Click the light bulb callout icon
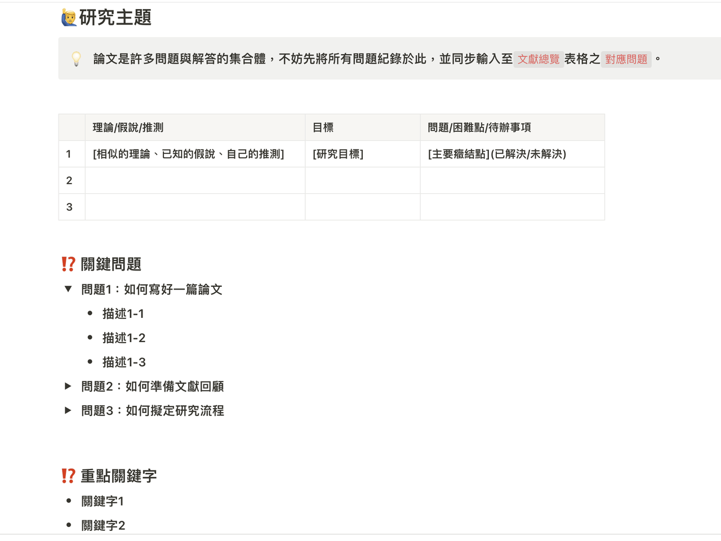Viewport: 721px width, 541px height. (77, 59)
